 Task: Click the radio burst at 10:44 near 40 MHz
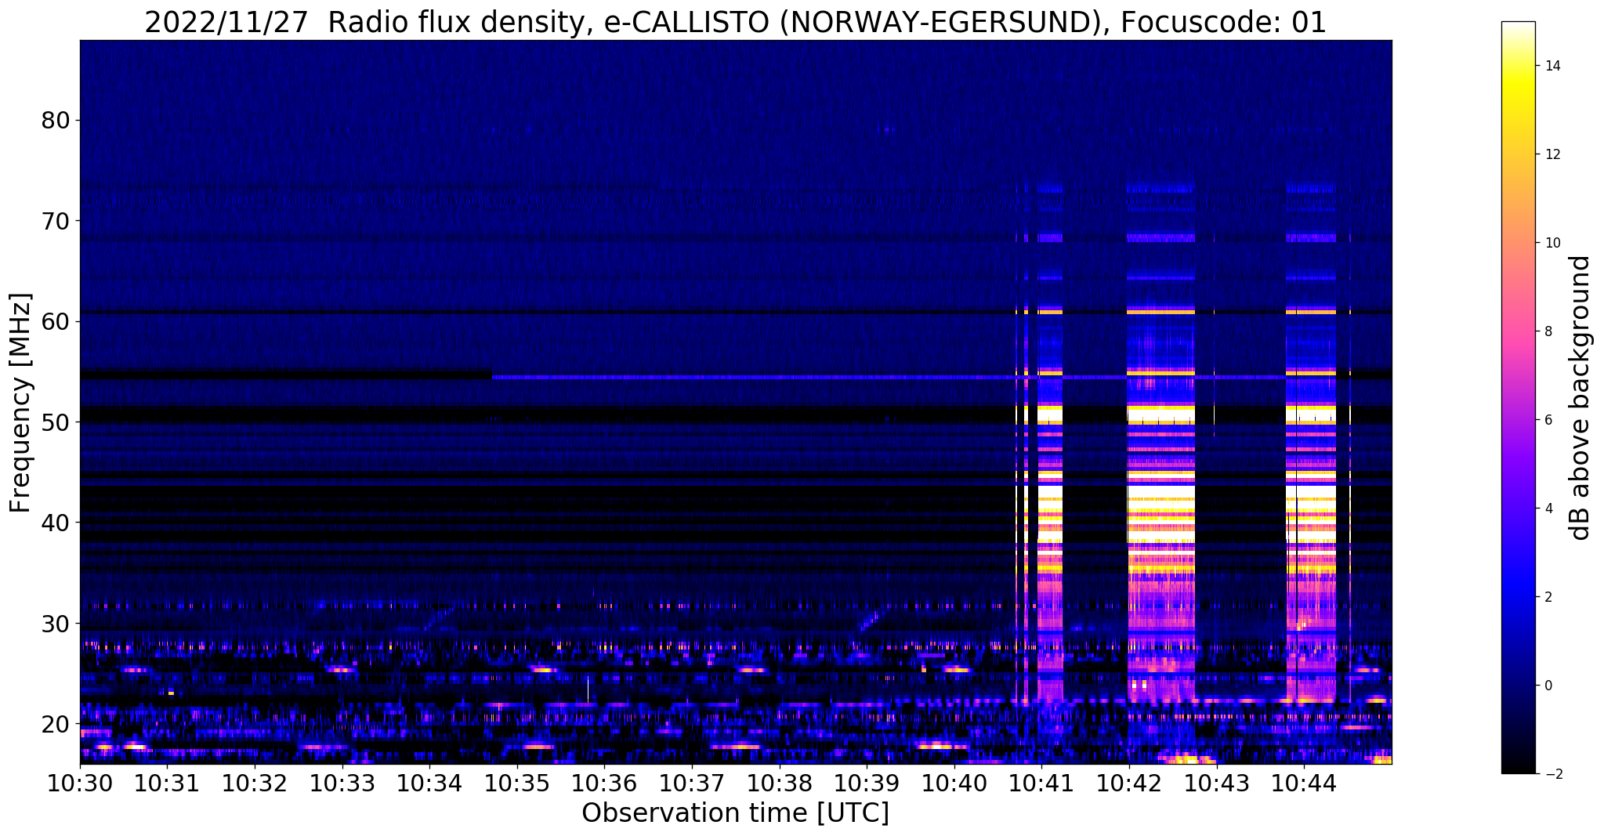(1311, 517)
